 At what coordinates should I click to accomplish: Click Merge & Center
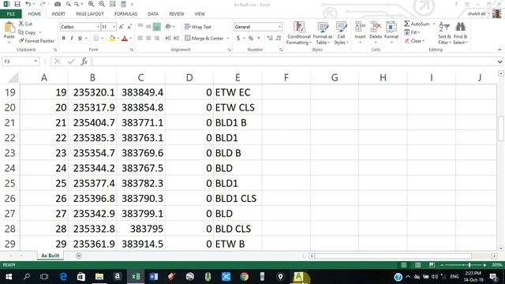204,39
